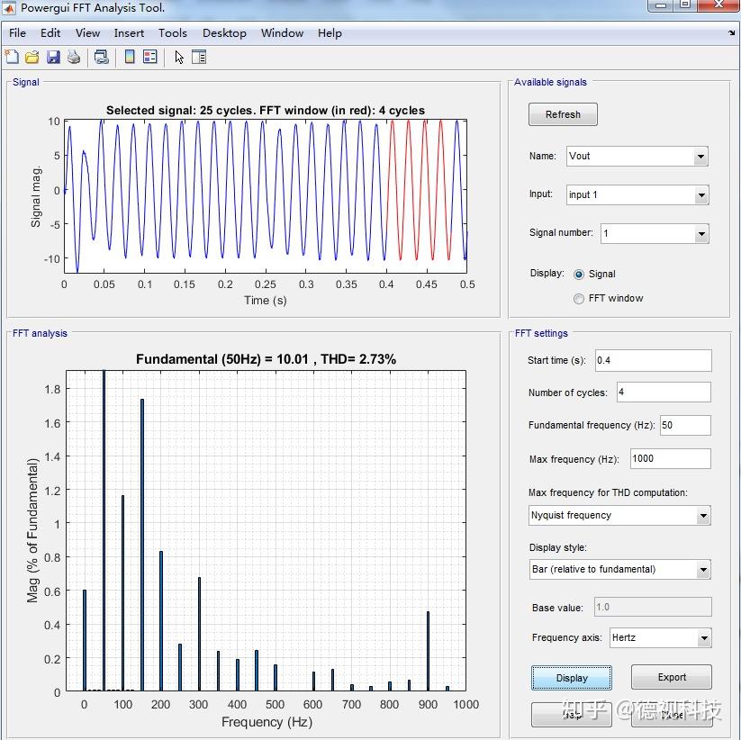Open the Display style dropdown

[x=619, y=570]
